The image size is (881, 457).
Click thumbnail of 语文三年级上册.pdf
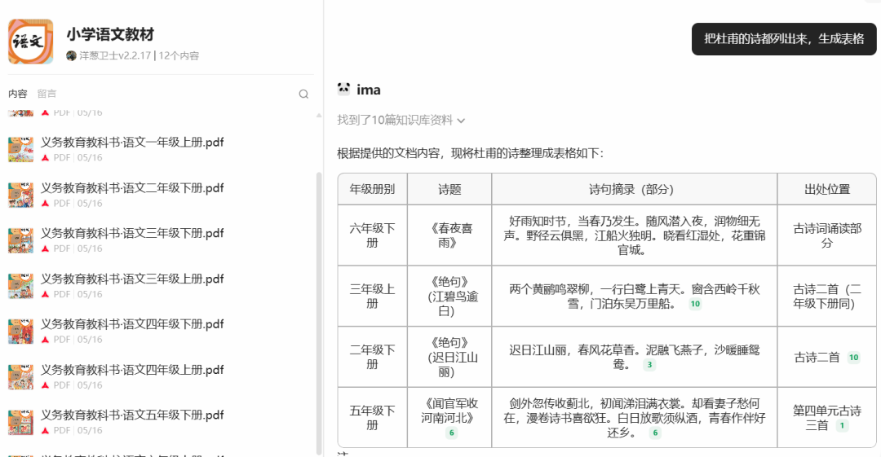pyautogui.click(x=20, y=286)
